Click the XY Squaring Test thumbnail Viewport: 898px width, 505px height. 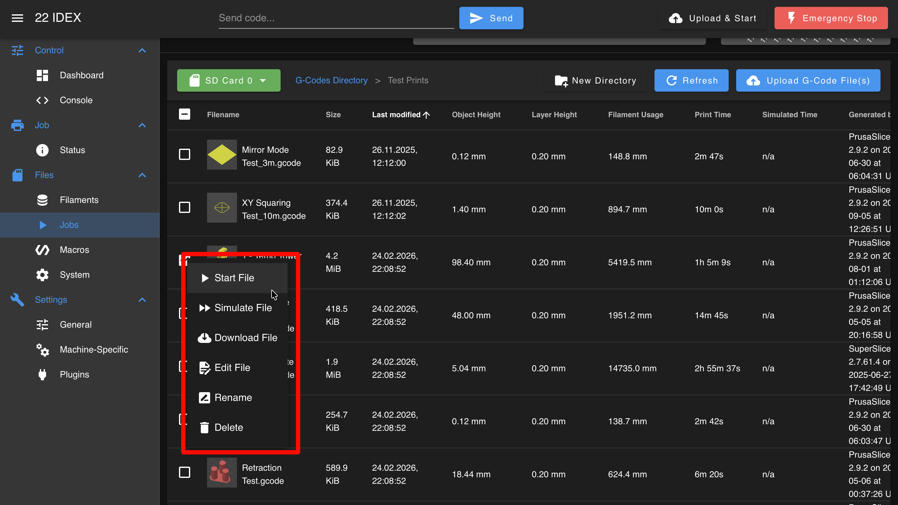tap(222, 208)
